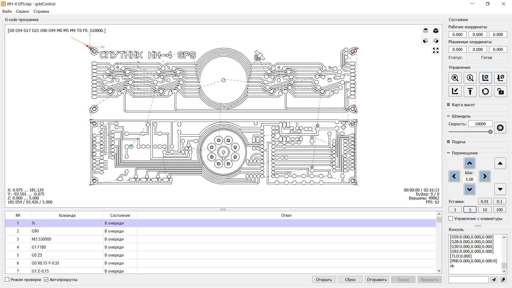This screenshot has height=288, width=512.
Task: Start the Z-probe command
Action: pyautogui.click(x=470, y=78)
